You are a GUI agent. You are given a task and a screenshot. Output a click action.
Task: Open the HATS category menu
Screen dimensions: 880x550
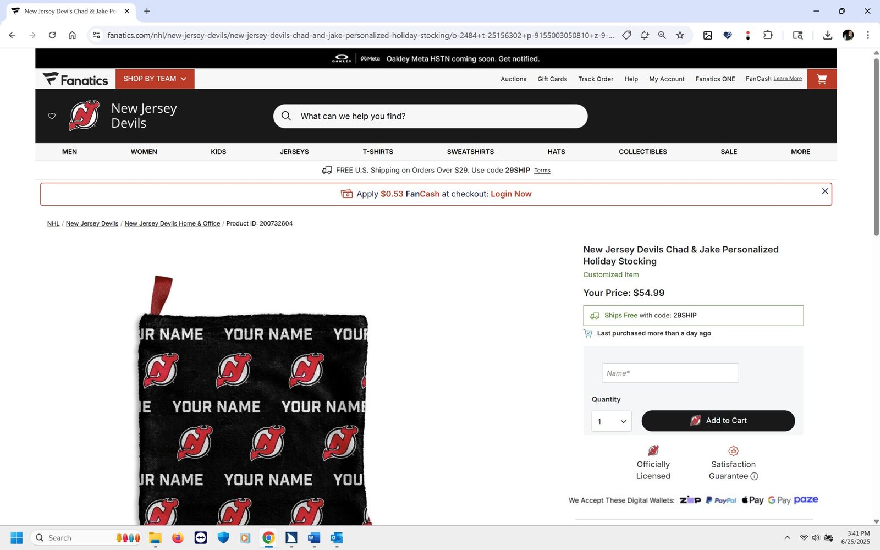[x=556, y=152]
